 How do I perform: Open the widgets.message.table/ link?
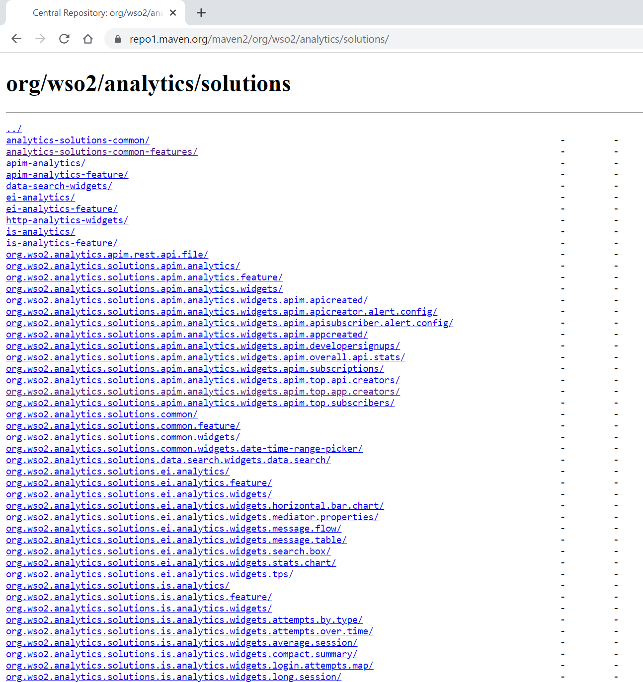click(176, 540)
